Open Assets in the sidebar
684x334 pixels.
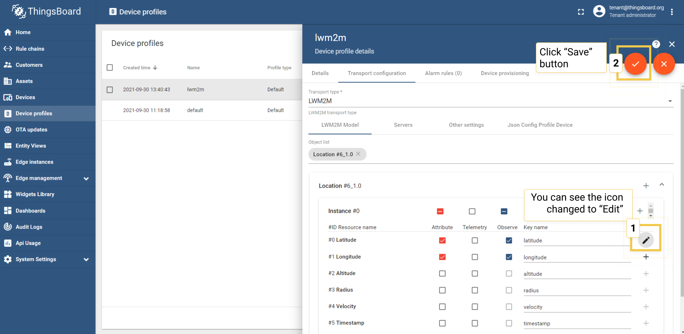tap(47, 81)
